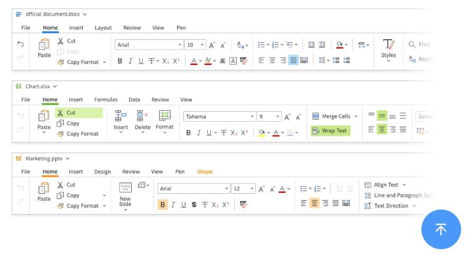Open Design tab in Marketing.pptx
The image size is (469, 255).
[103, 172]
